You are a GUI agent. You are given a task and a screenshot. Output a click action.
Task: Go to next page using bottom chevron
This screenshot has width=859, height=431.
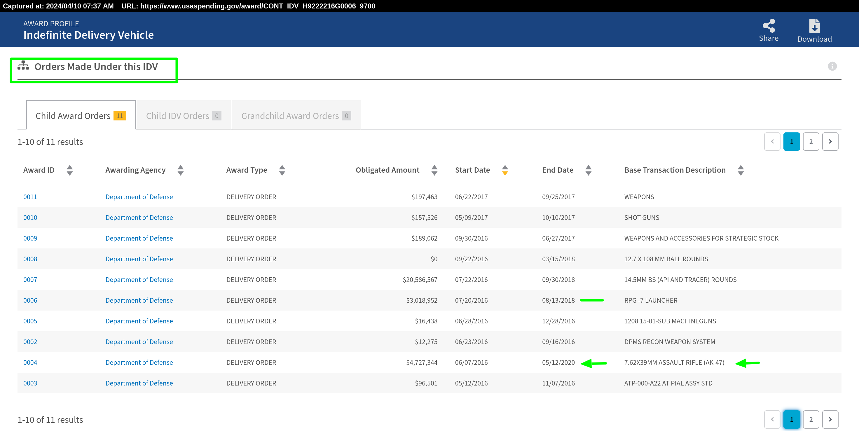(830, 419)
